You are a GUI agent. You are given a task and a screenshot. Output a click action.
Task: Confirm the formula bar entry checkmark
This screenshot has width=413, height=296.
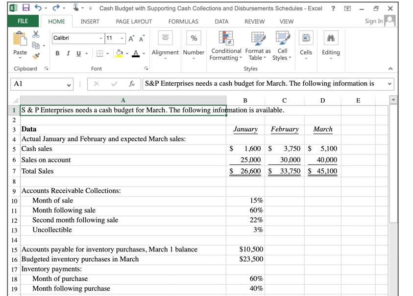pyautogui.click(x=114, y=84)
